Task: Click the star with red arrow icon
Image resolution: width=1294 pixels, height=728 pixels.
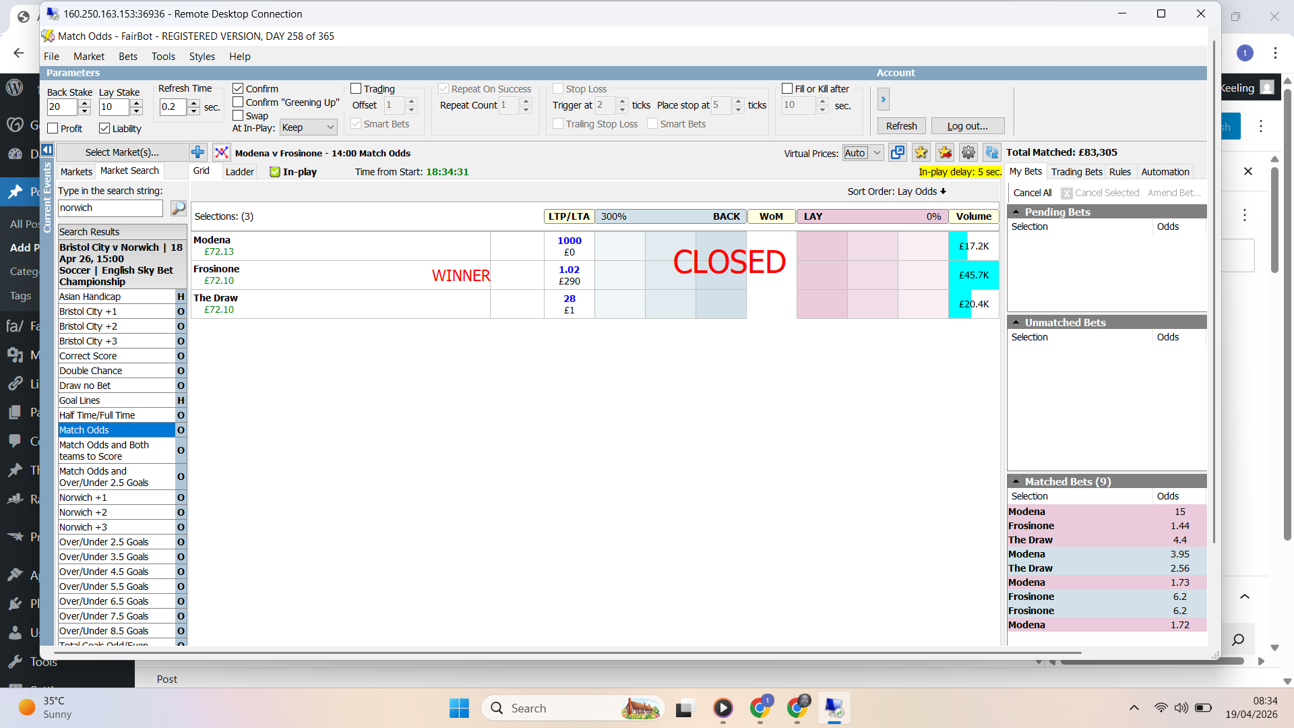Action: [x=945, y=152]
